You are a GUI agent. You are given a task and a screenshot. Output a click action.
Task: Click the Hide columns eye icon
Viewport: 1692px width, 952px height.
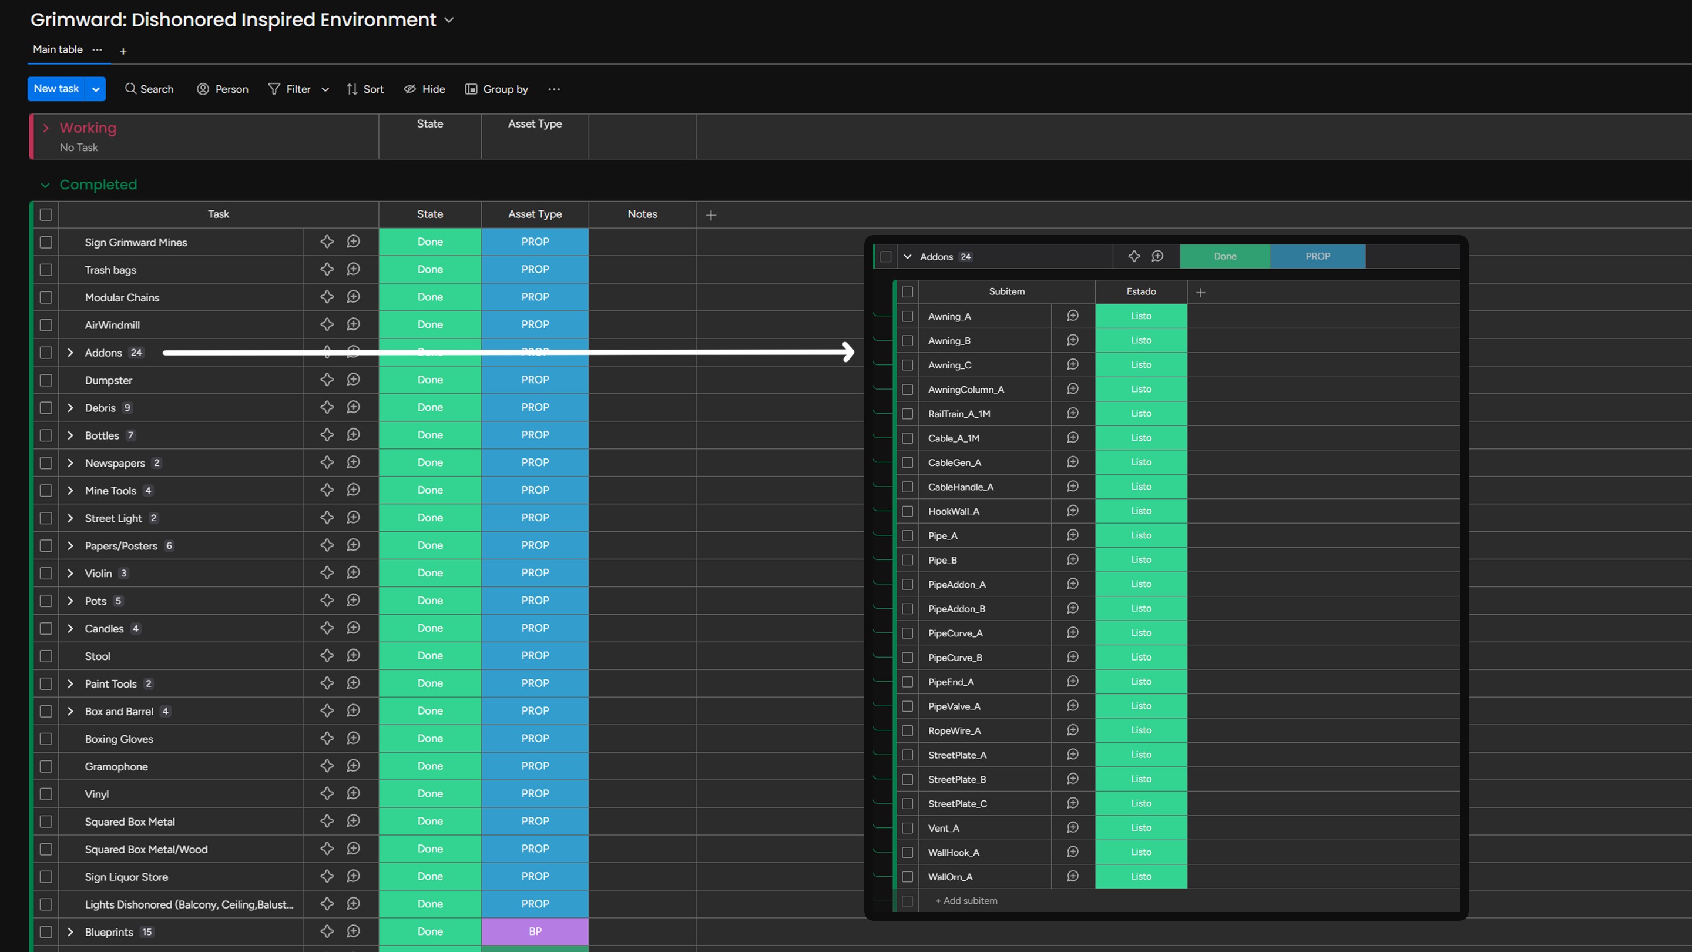pyautogui.click(x=410, y=89)
